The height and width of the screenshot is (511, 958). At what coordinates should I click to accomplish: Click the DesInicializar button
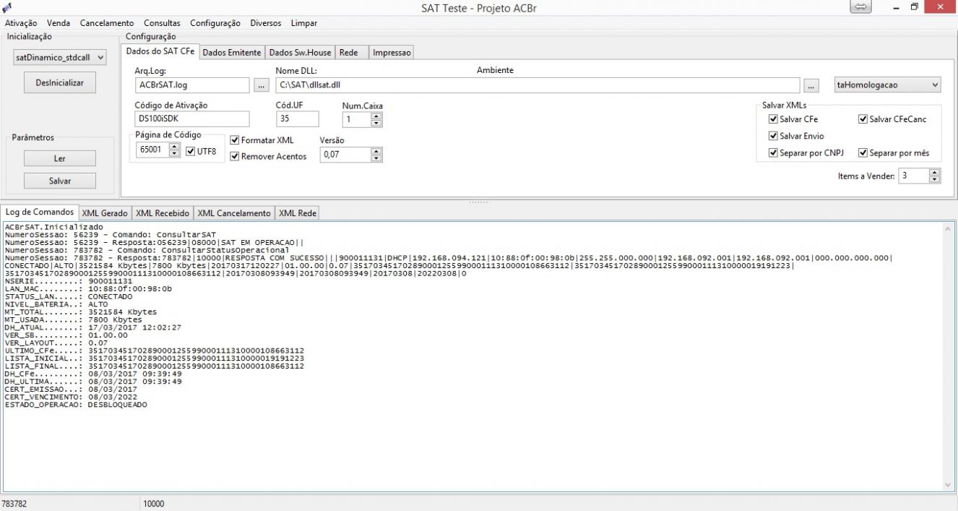(x=59, y=83)
